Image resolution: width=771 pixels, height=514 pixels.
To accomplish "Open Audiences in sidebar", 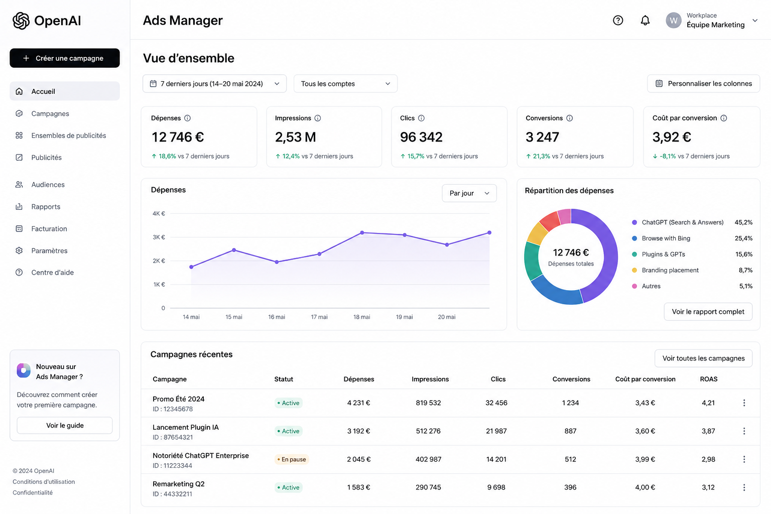I will [65, 185].
